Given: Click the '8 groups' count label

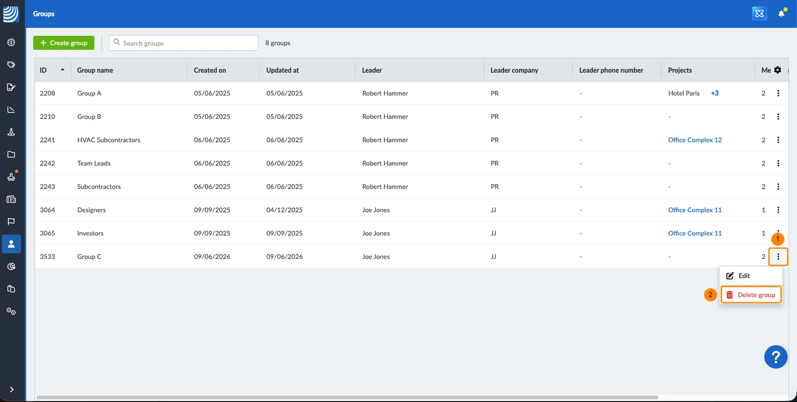Looking at the screenshot, I should [x=278, y=43].
